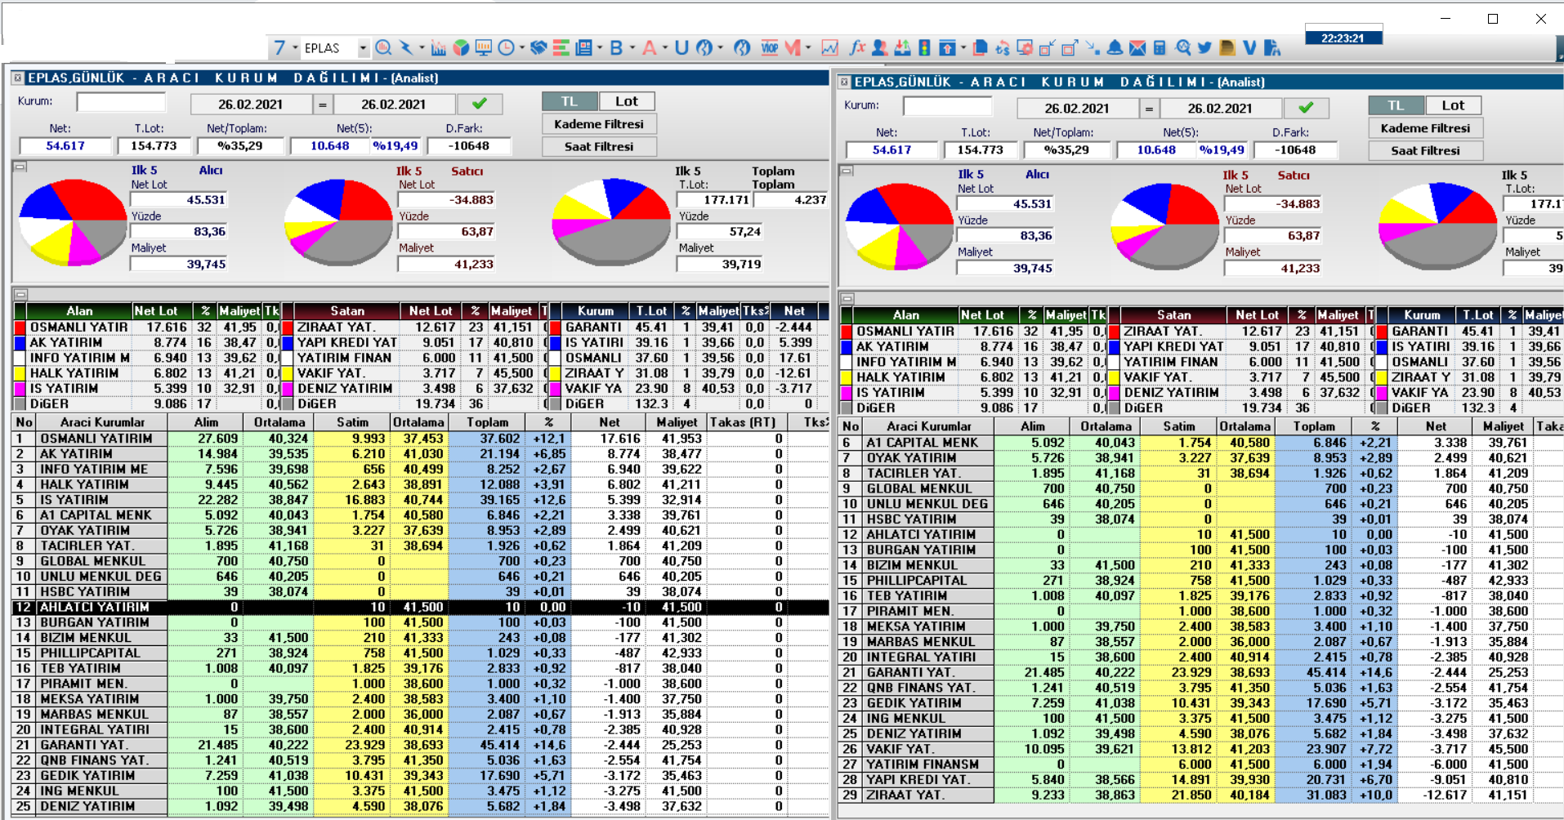Screen dimensions: 1564x820
Task: Click the bell alarm icon
Action: (x=1115, y=48)
